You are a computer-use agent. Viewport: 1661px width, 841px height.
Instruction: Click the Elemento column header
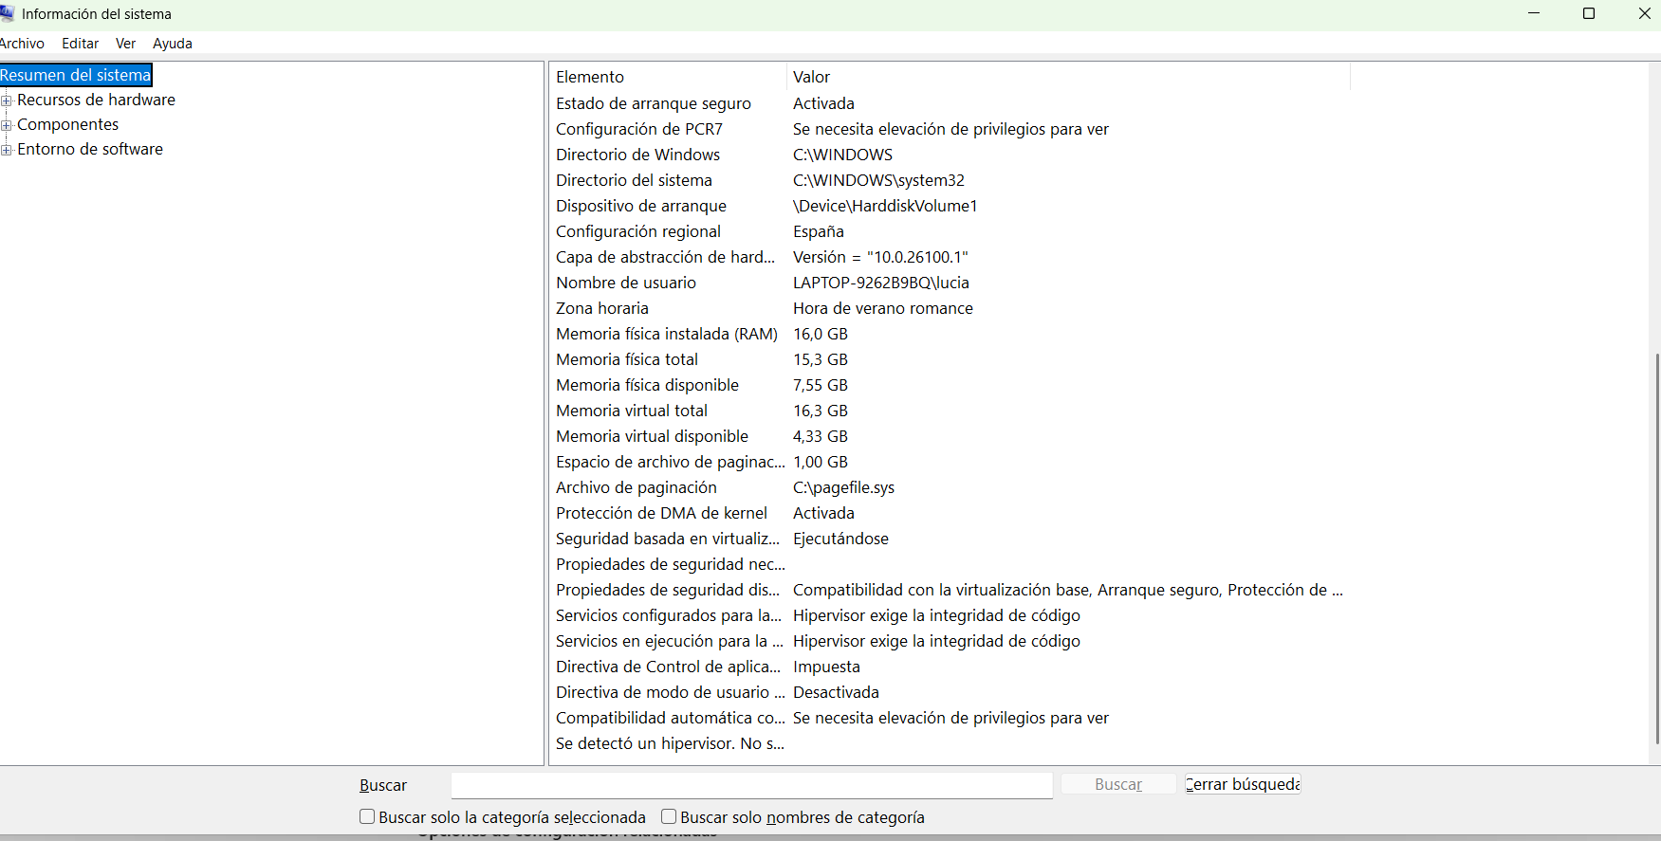coord(668,77)
